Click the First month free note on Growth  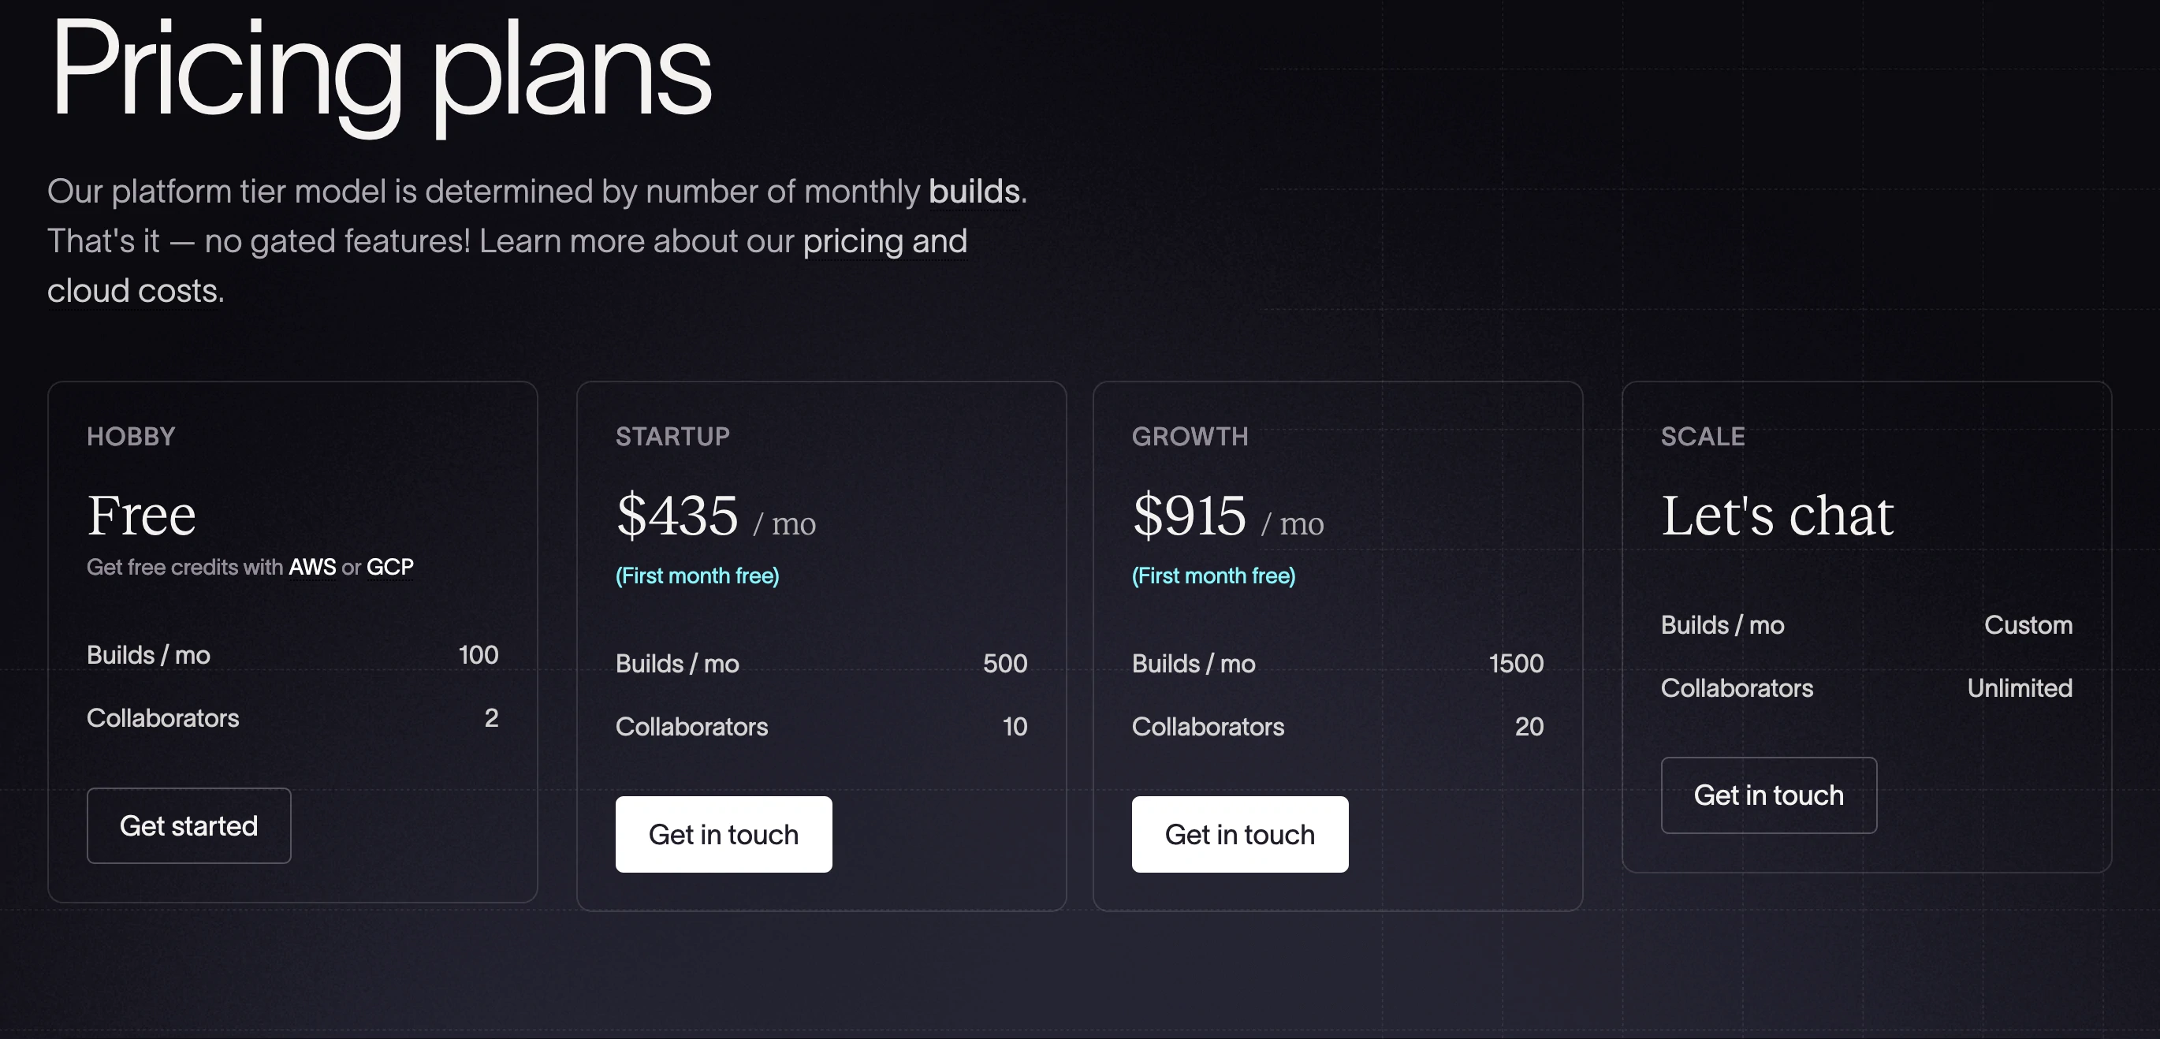pyautogui.click(x=1213, y=575)
